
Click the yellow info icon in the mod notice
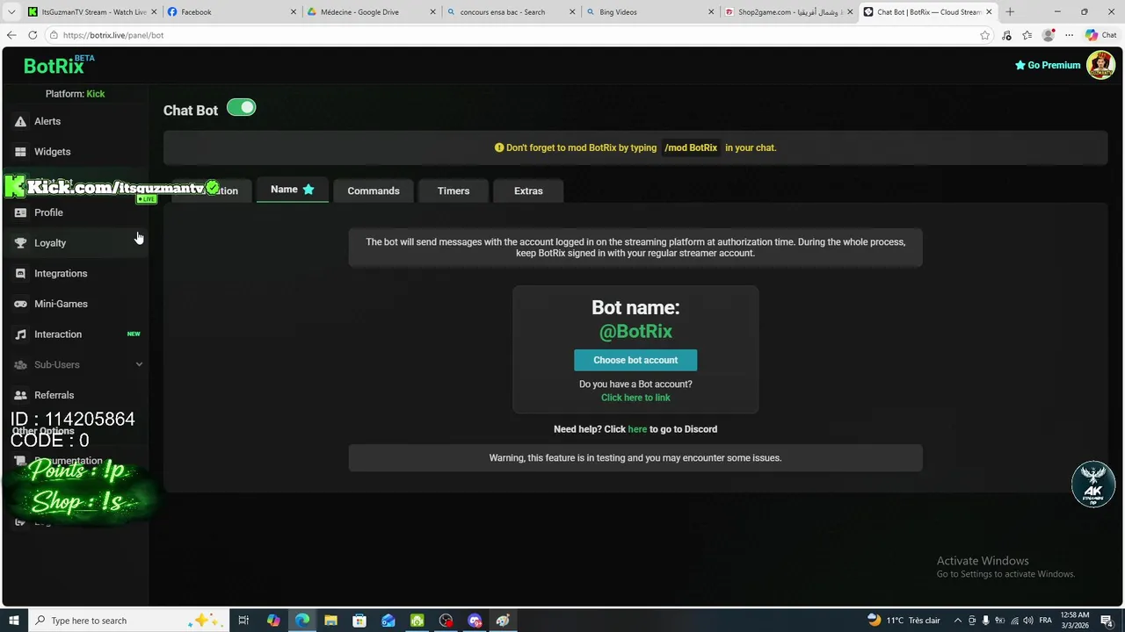click(499, 147)
